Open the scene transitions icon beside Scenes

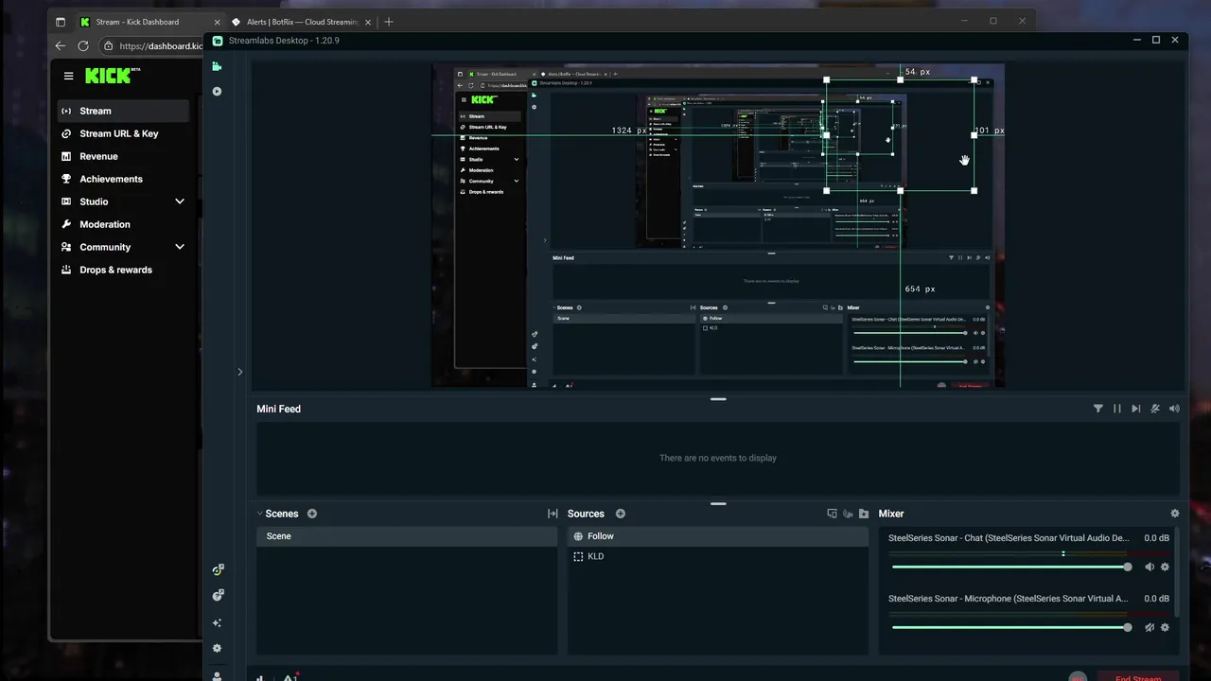pyautogui.click(x=553, y=514)
